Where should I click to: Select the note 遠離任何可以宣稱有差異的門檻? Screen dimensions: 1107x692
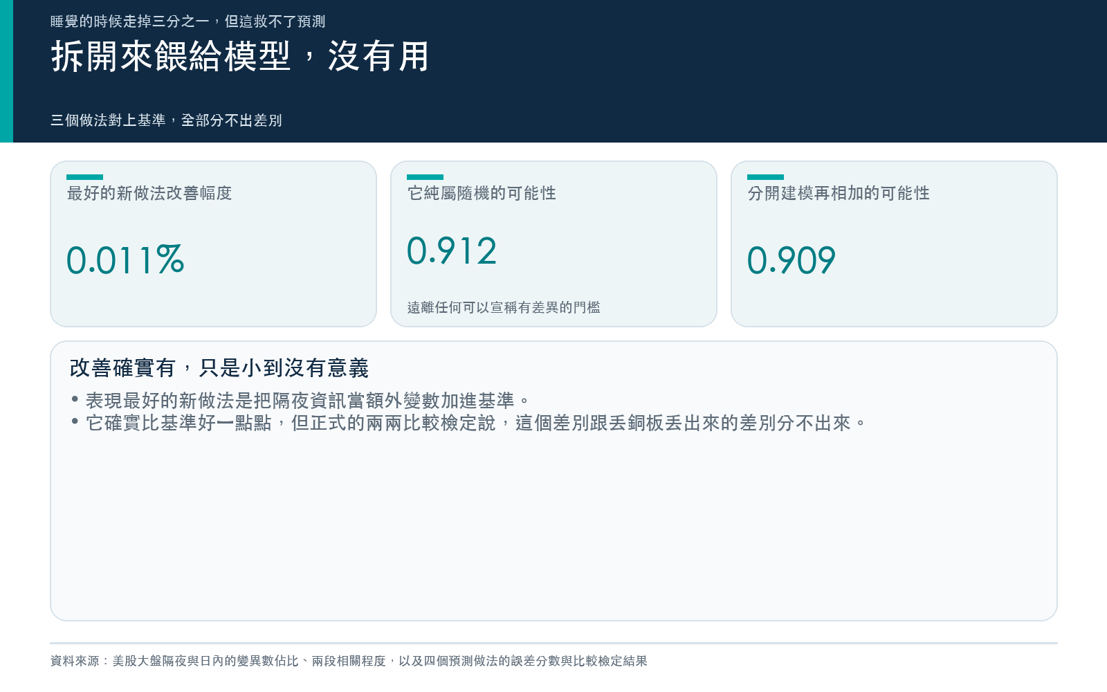pyautogui.click(x=504, y=307)
